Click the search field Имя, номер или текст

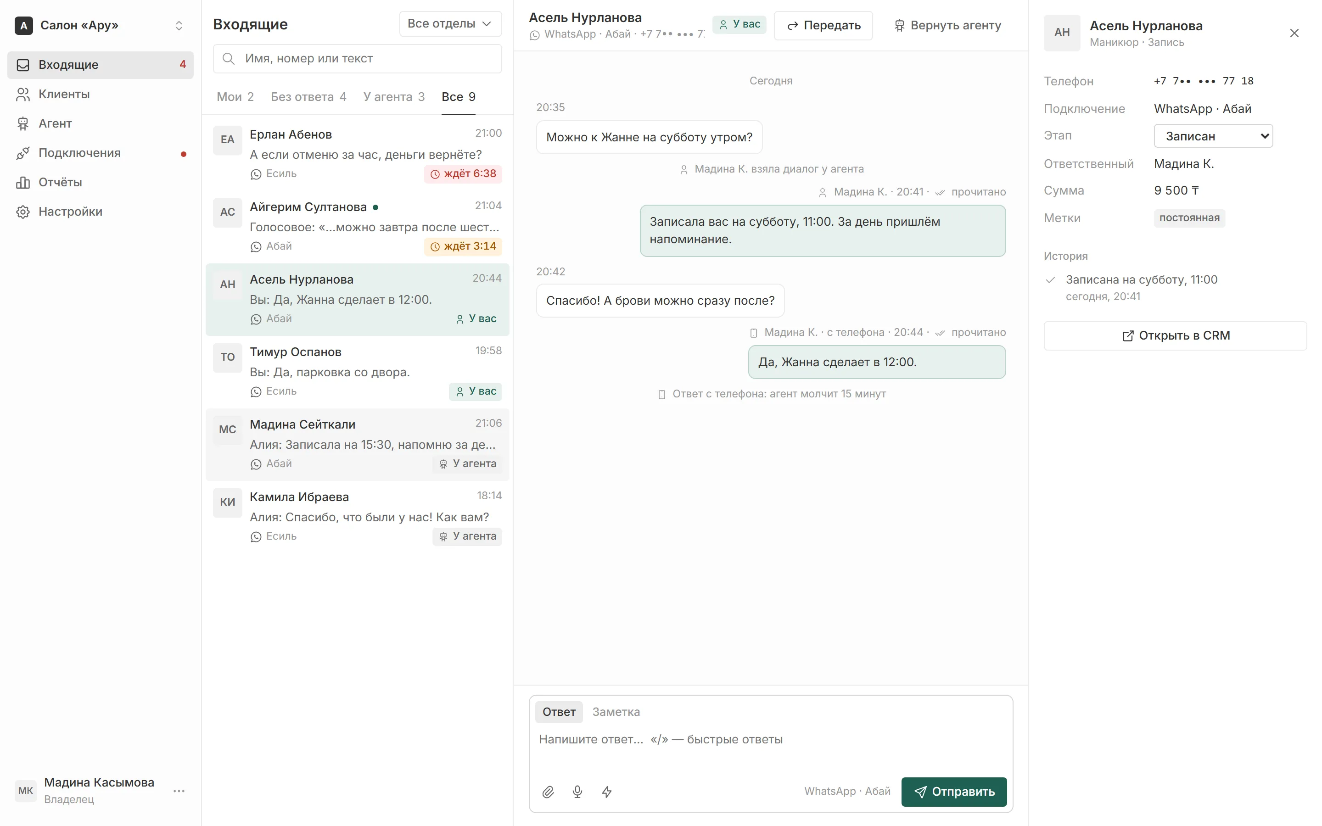357,58
